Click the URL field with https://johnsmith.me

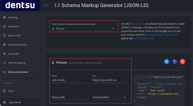click(x=110, y=80)
